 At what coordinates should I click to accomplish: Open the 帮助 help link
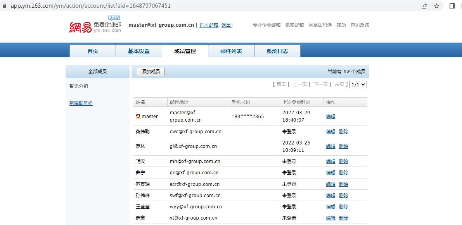pos(341,25)
